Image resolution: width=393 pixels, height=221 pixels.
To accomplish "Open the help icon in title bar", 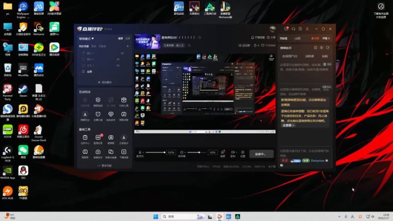I will pyautogui.click(x=300, y=29).
